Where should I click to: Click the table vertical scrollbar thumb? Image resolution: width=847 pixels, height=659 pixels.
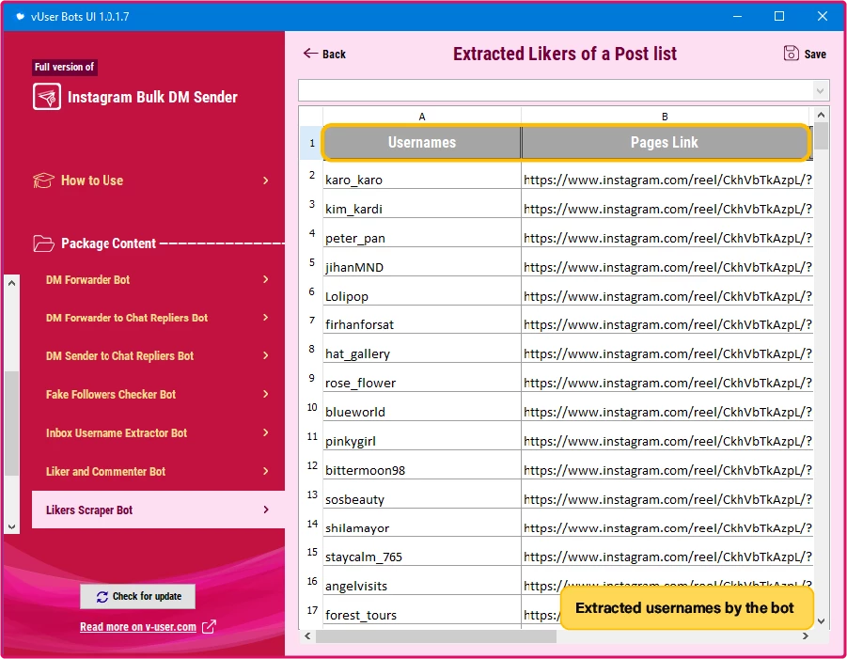pyautogui.click(x=821, y=135)
